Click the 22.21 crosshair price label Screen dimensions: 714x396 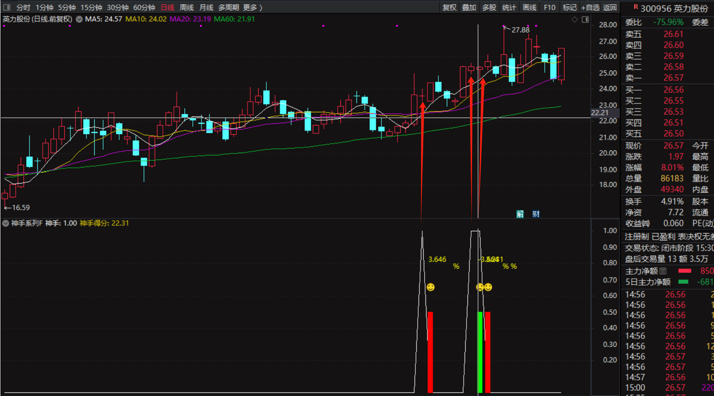(x=599, y=113)
